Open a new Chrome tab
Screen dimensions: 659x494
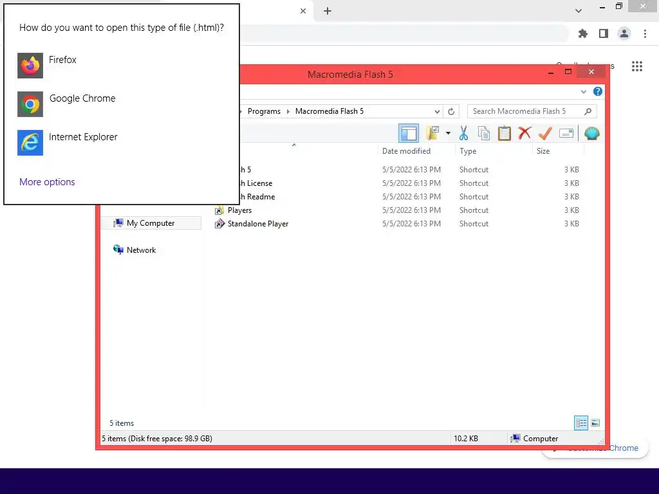coord(328,11)
